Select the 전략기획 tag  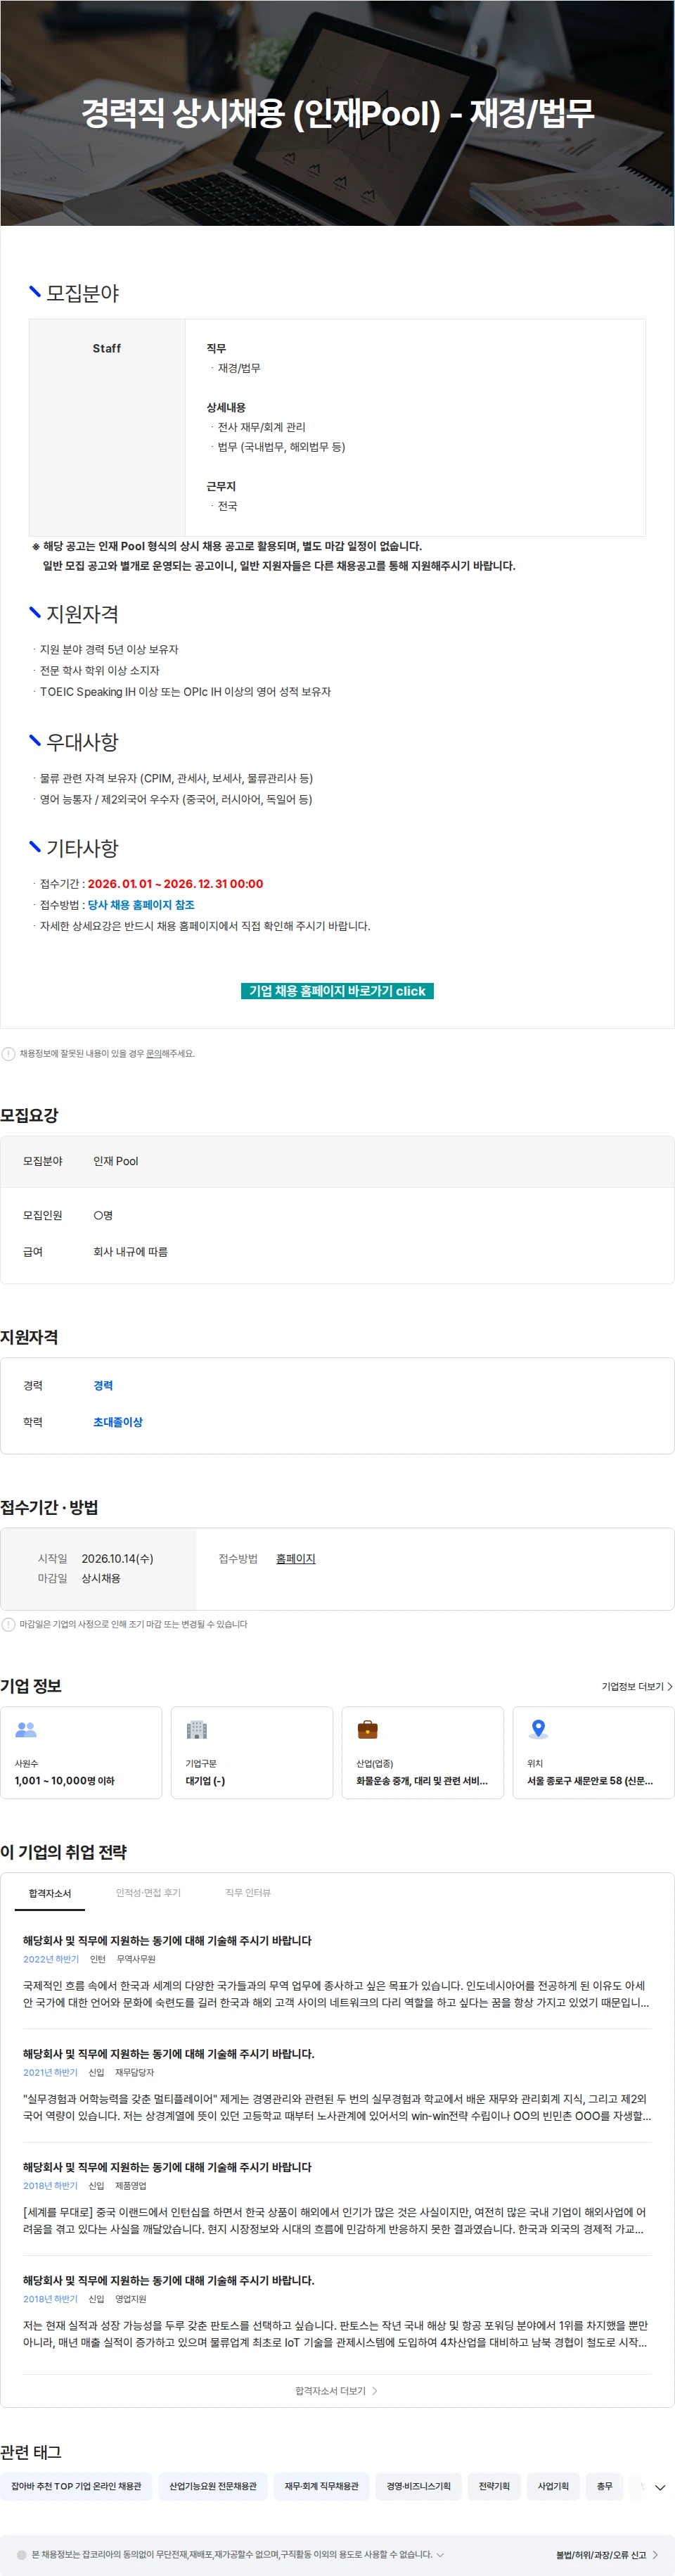[x=494, y=2486]
